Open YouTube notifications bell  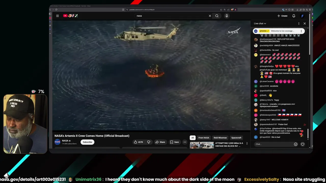point(294,16)
